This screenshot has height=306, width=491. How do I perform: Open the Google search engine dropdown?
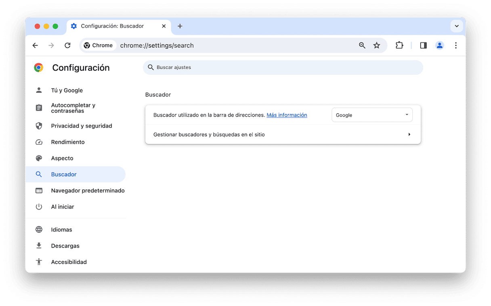pyautogui.click(x=372, y=115)
